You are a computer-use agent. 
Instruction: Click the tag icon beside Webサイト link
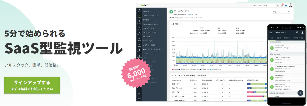[196, 14]
